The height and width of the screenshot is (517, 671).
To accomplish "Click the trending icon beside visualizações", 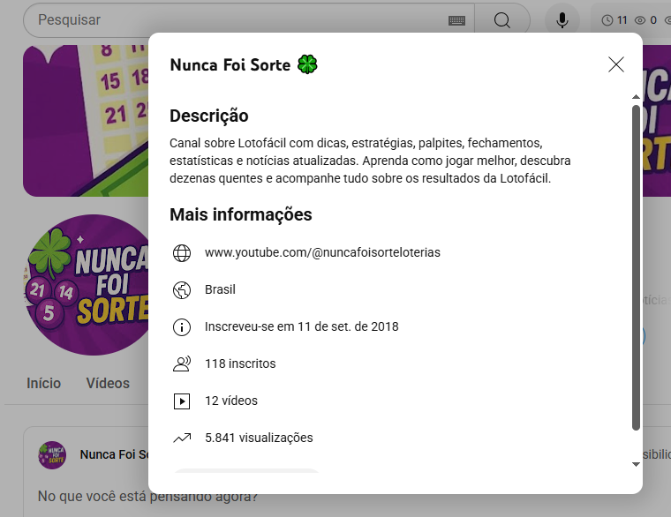I will click(x=182, y=438).
